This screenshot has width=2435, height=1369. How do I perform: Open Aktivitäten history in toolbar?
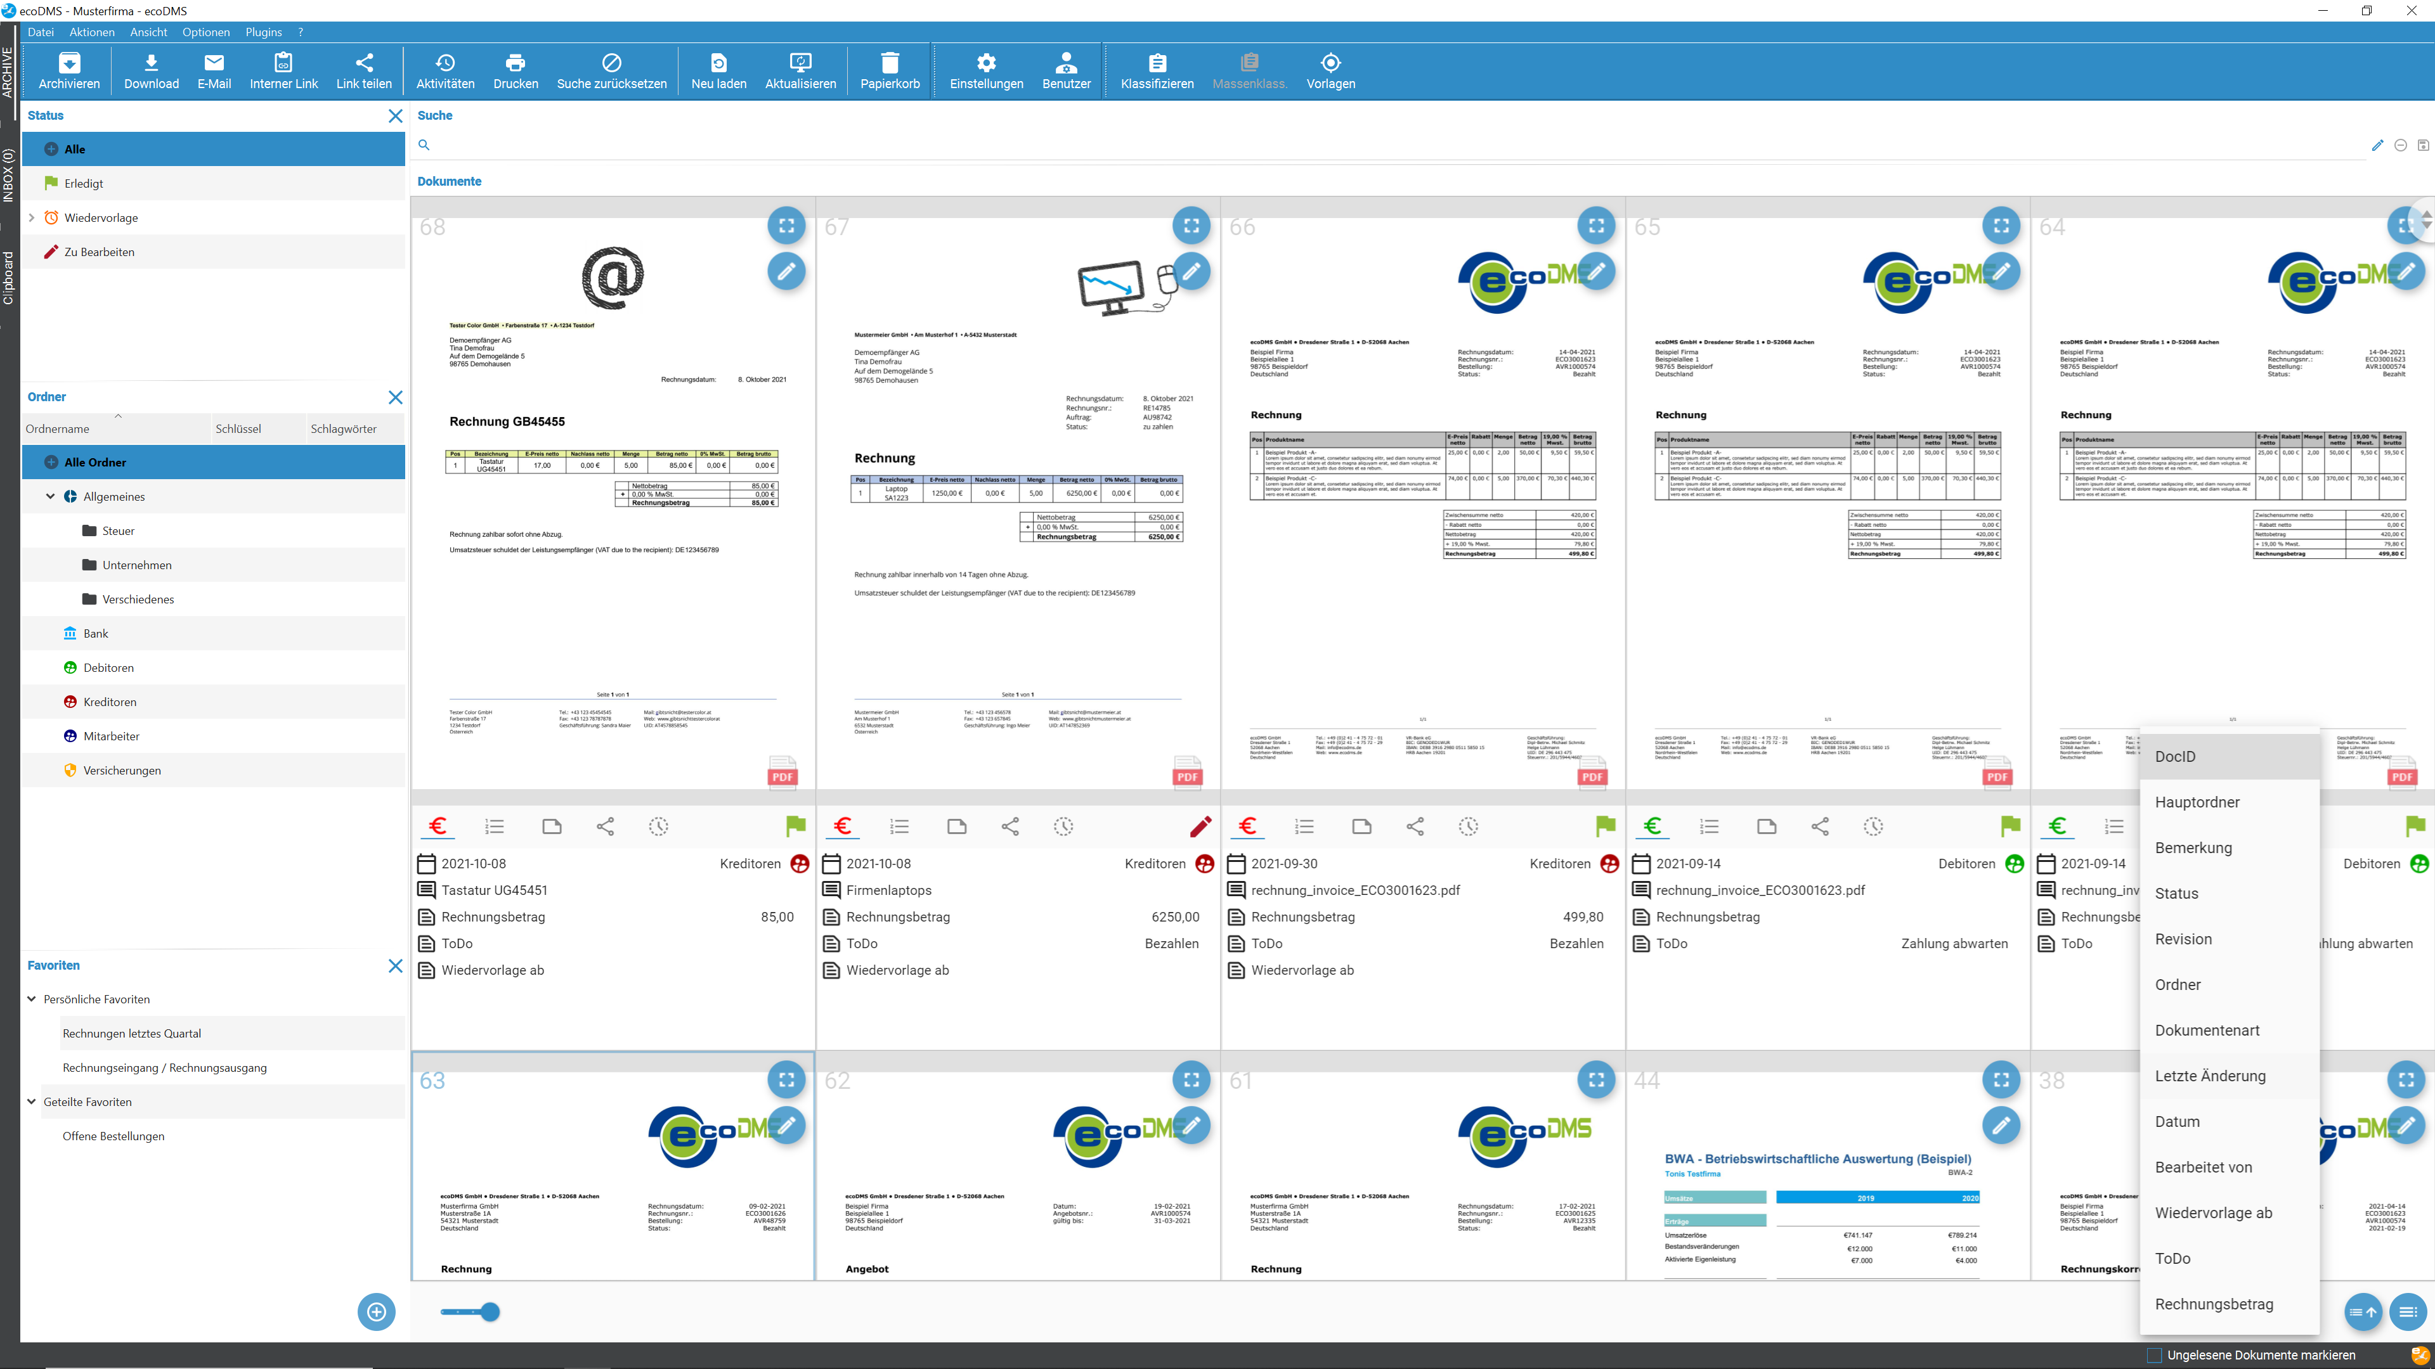[x=445, y=71]
